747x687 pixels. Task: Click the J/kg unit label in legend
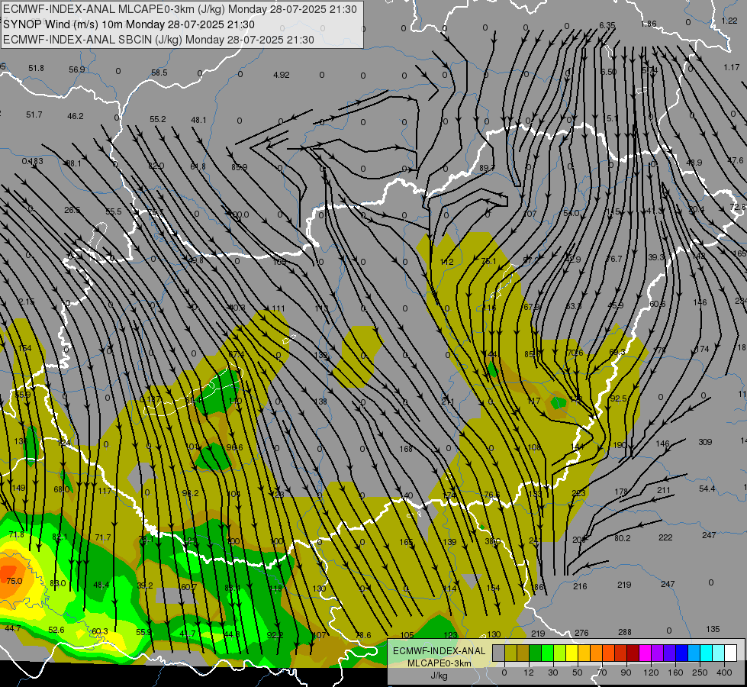(x=440, y=676)
